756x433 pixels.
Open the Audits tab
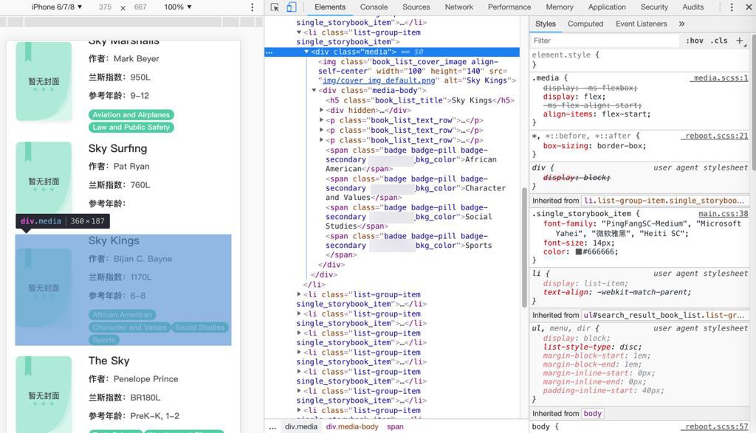[693, 7]
